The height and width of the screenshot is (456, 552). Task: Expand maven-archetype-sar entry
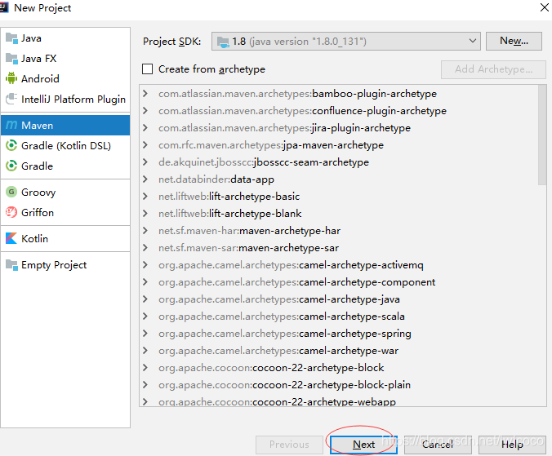(145, 248)
